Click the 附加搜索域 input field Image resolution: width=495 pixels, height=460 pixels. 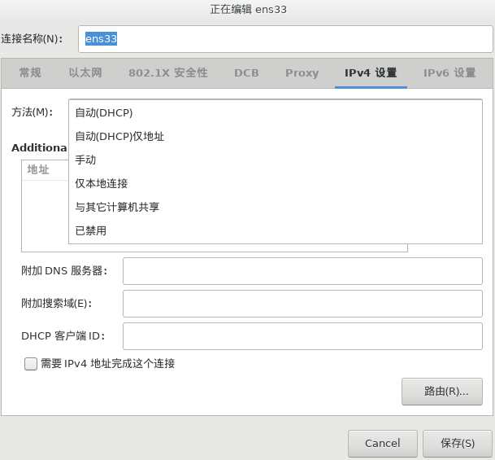pyautogui.click(x=302, y=304)
